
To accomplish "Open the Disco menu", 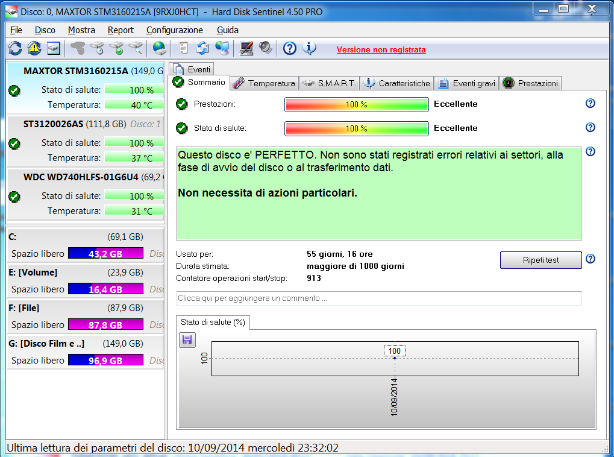I will tap(45, 30).
